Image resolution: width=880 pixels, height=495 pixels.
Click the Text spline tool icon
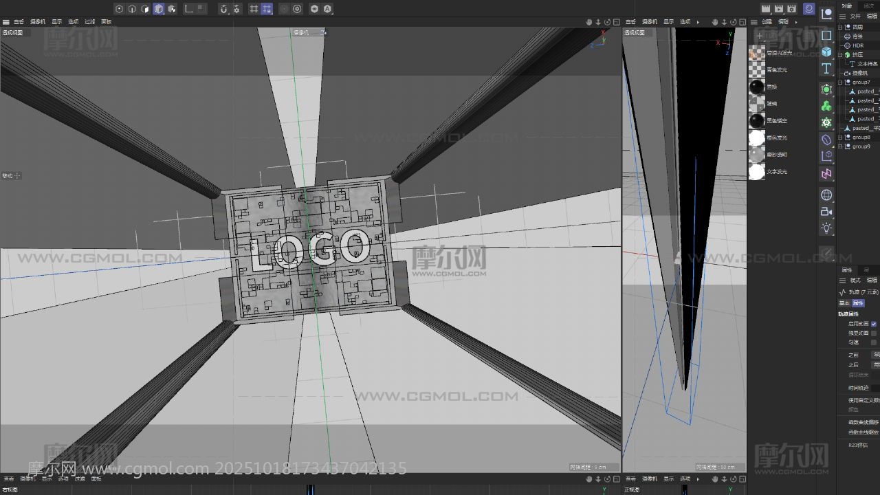826,69
